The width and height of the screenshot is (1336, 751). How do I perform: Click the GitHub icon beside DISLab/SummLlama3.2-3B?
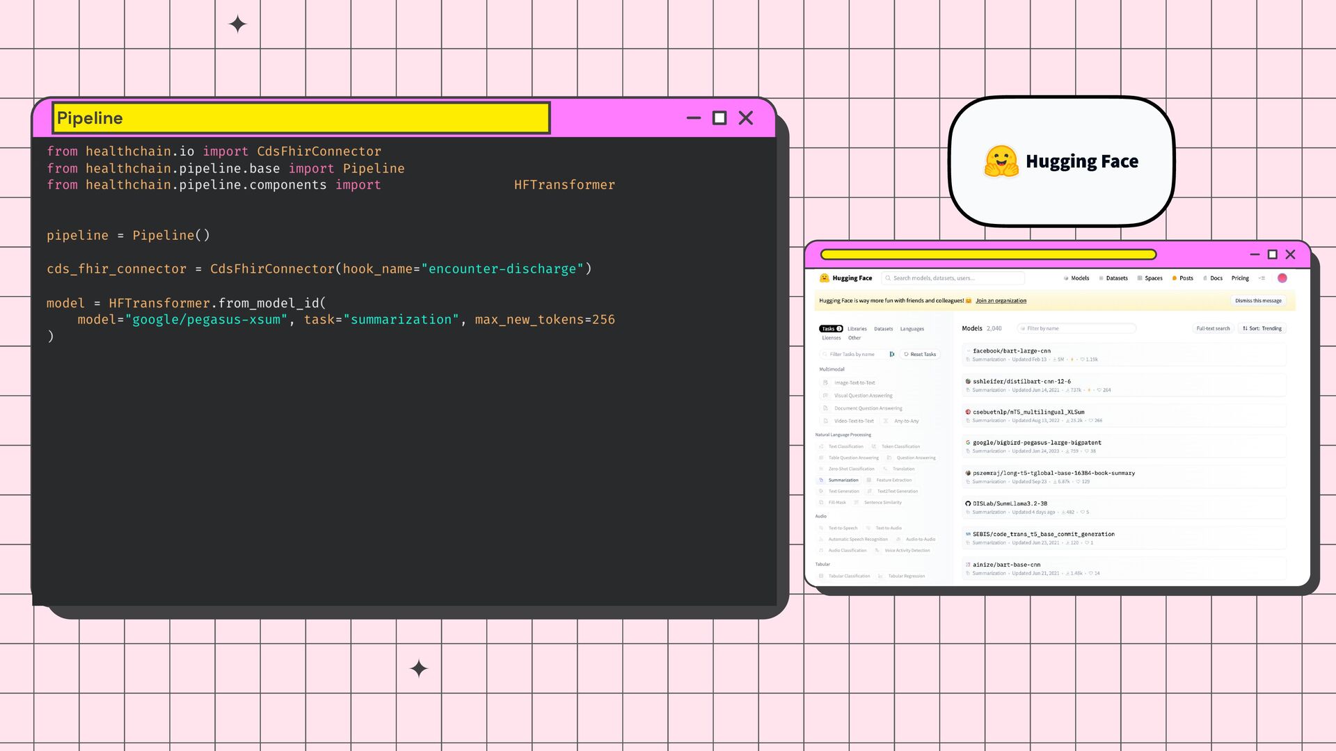(x=968, y=504)
